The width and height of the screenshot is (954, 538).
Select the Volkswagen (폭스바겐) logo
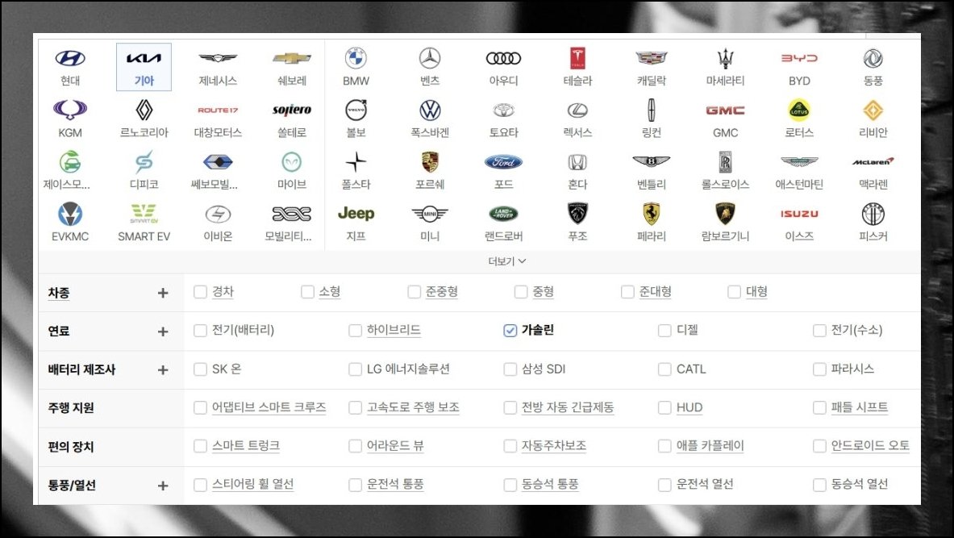430,111
